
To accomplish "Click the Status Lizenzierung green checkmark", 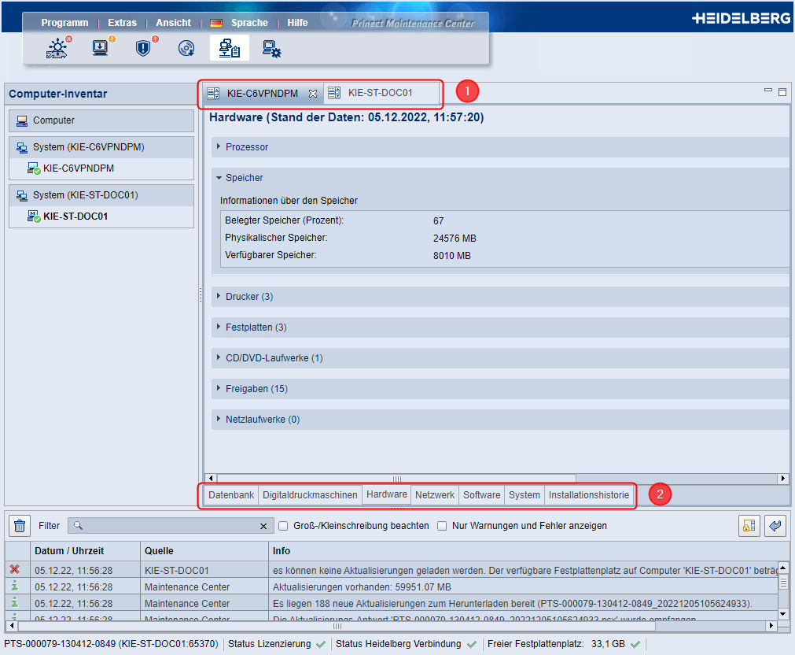I will 320,644.
